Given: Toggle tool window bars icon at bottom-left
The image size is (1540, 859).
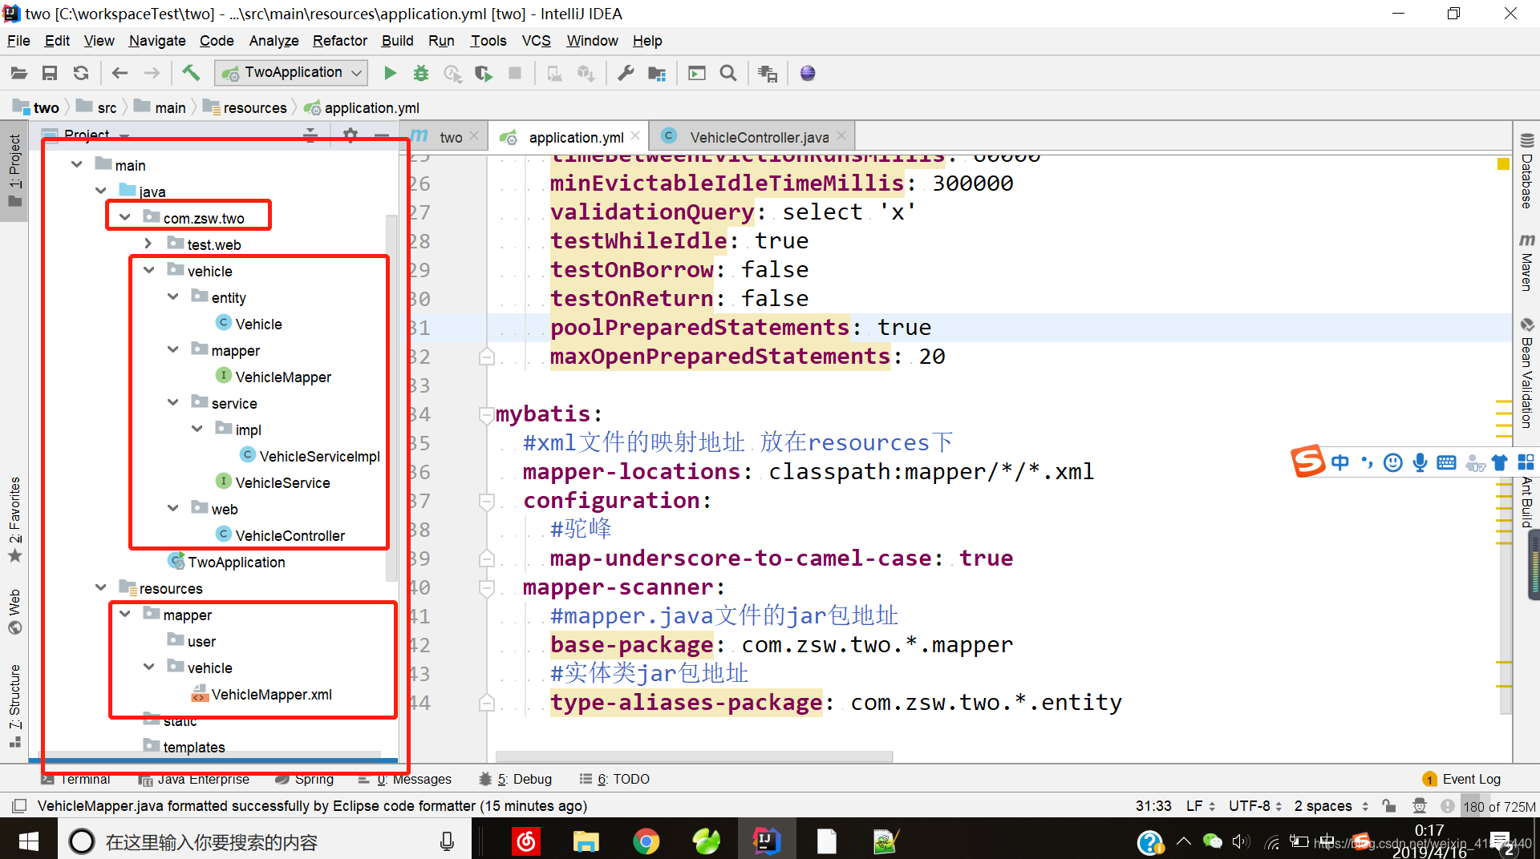Looking at the screenshot, I should point(19,806).
